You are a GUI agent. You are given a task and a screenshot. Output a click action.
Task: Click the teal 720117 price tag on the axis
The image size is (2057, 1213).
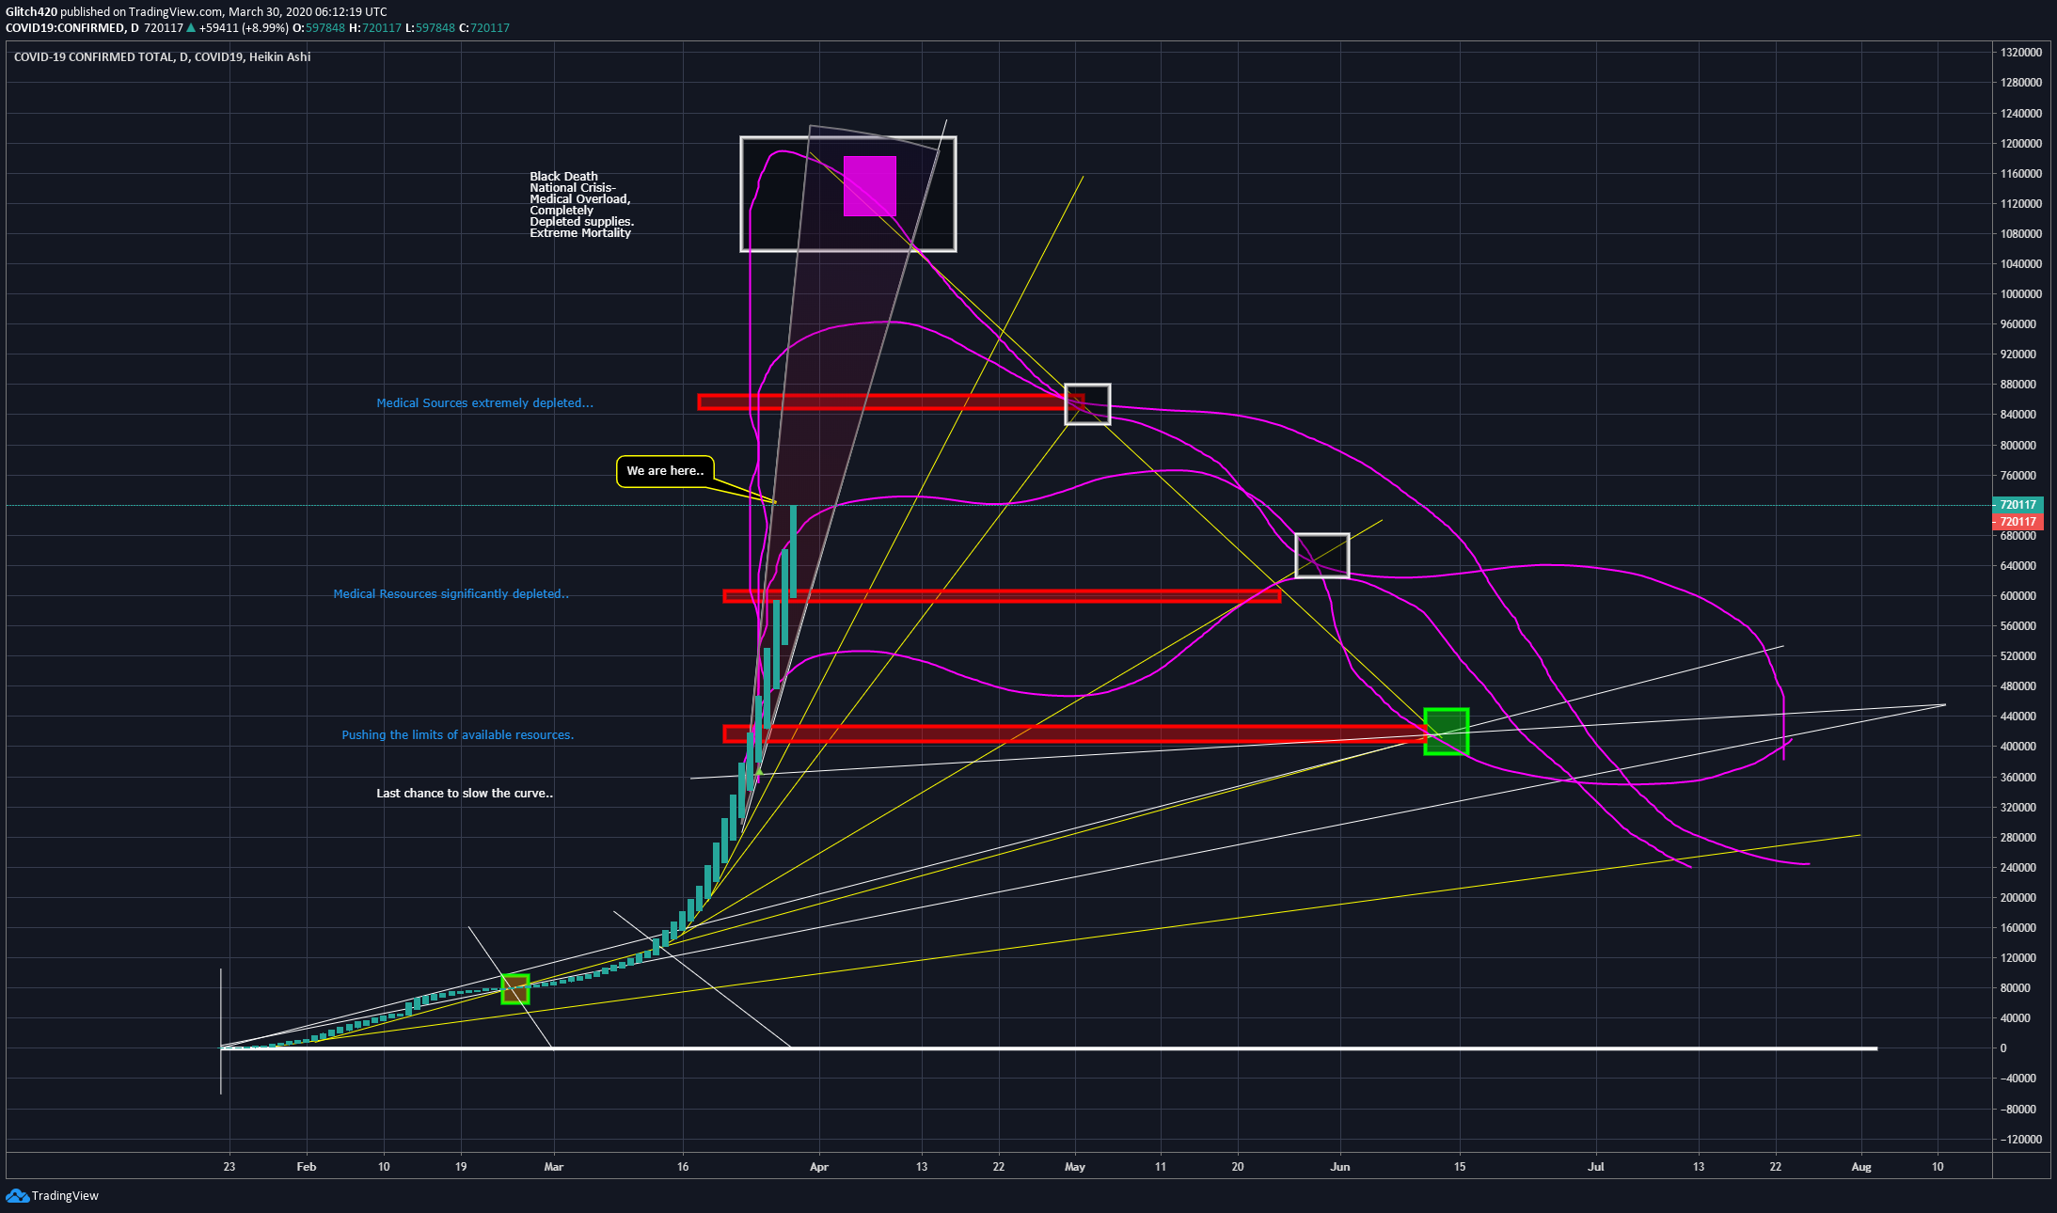coord(2017,505)
